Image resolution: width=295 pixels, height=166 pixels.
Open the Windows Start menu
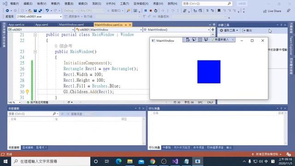point(6,161)
